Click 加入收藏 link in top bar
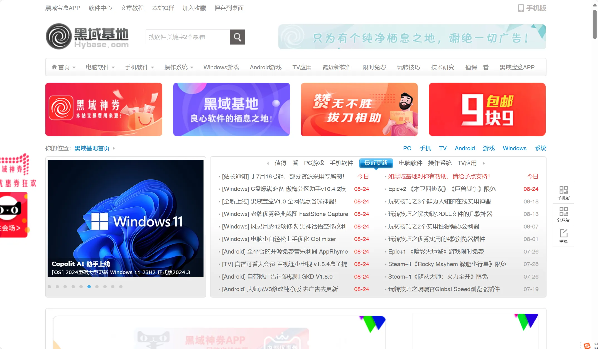598x349 pixels. (x=194, y=8)
